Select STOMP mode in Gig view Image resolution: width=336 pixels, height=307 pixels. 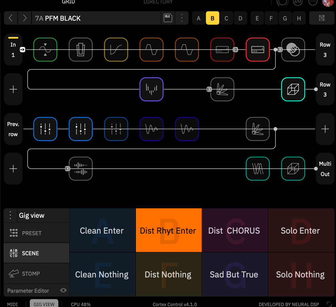click(x=37, y=273)
